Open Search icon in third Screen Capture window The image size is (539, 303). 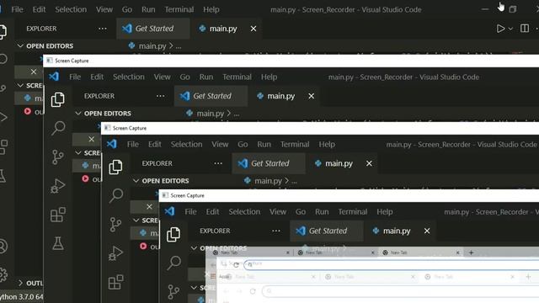(x=173, y=263)
